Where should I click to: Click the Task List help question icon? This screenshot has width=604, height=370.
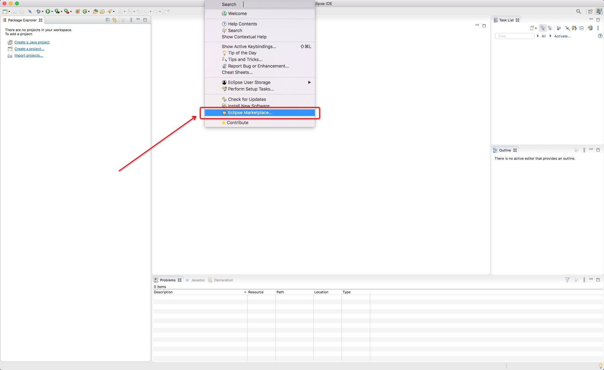(x=600, y=36)
